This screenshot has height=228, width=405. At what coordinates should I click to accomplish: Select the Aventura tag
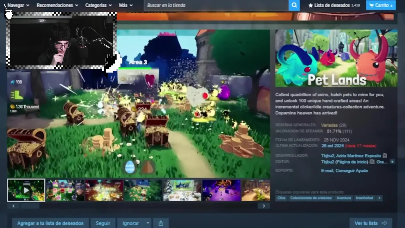344,198
